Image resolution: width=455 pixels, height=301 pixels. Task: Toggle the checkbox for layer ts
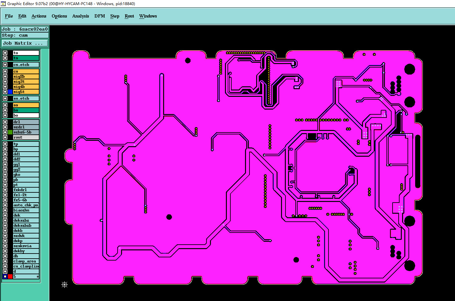(x=5, y=58)
